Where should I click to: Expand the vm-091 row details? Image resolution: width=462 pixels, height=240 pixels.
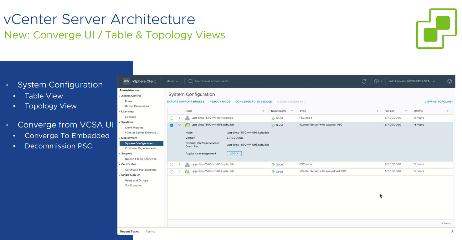(180, 118)
